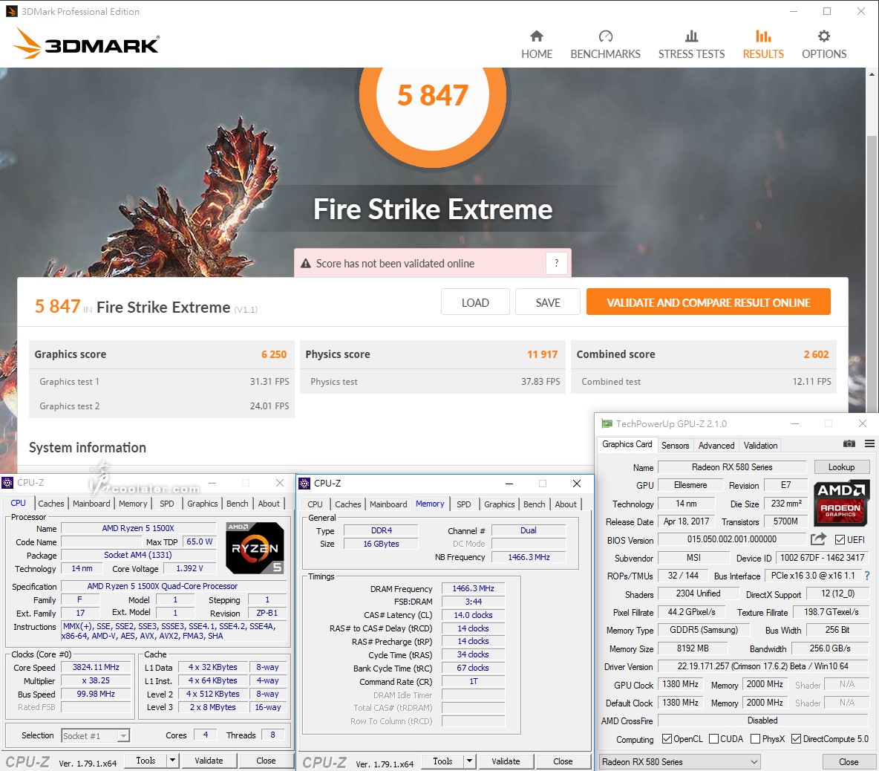Click the question mark help beside validation warning
The width and height of the screenshot is (879, 771).
coord(556,263)
